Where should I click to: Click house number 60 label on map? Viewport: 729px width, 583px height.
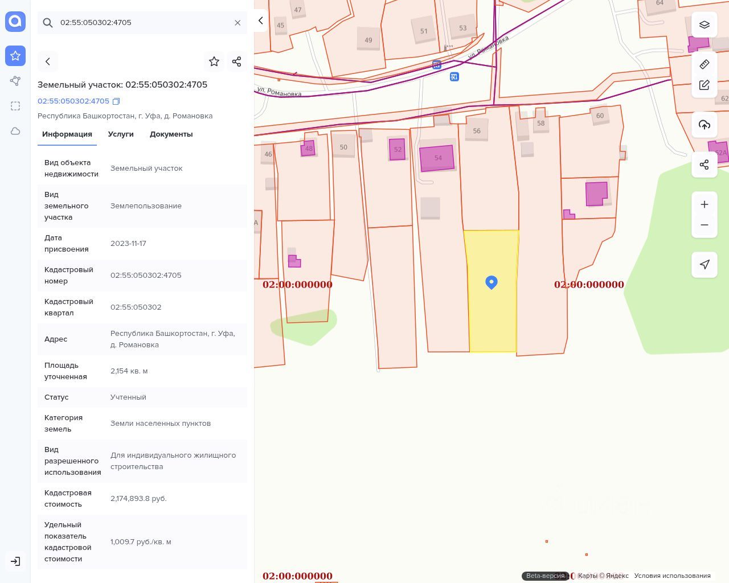pyautogui.click(x=600, y=116)
